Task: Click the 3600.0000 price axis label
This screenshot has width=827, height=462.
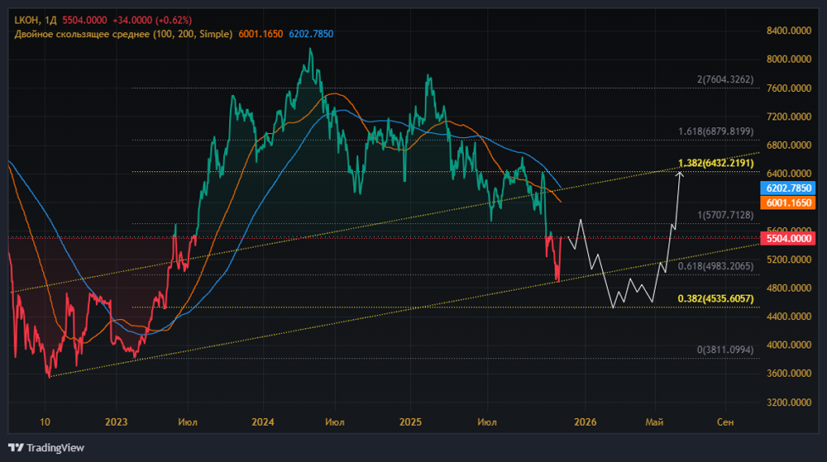Action: coord(788,373)
